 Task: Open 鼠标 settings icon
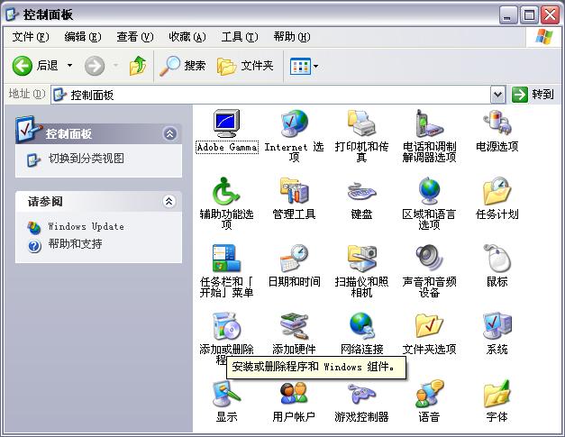(497, 259)
